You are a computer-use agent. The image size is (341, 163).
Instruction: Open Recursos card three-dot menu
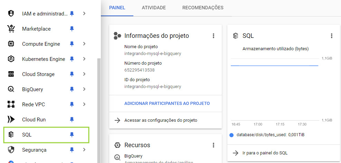214,145
